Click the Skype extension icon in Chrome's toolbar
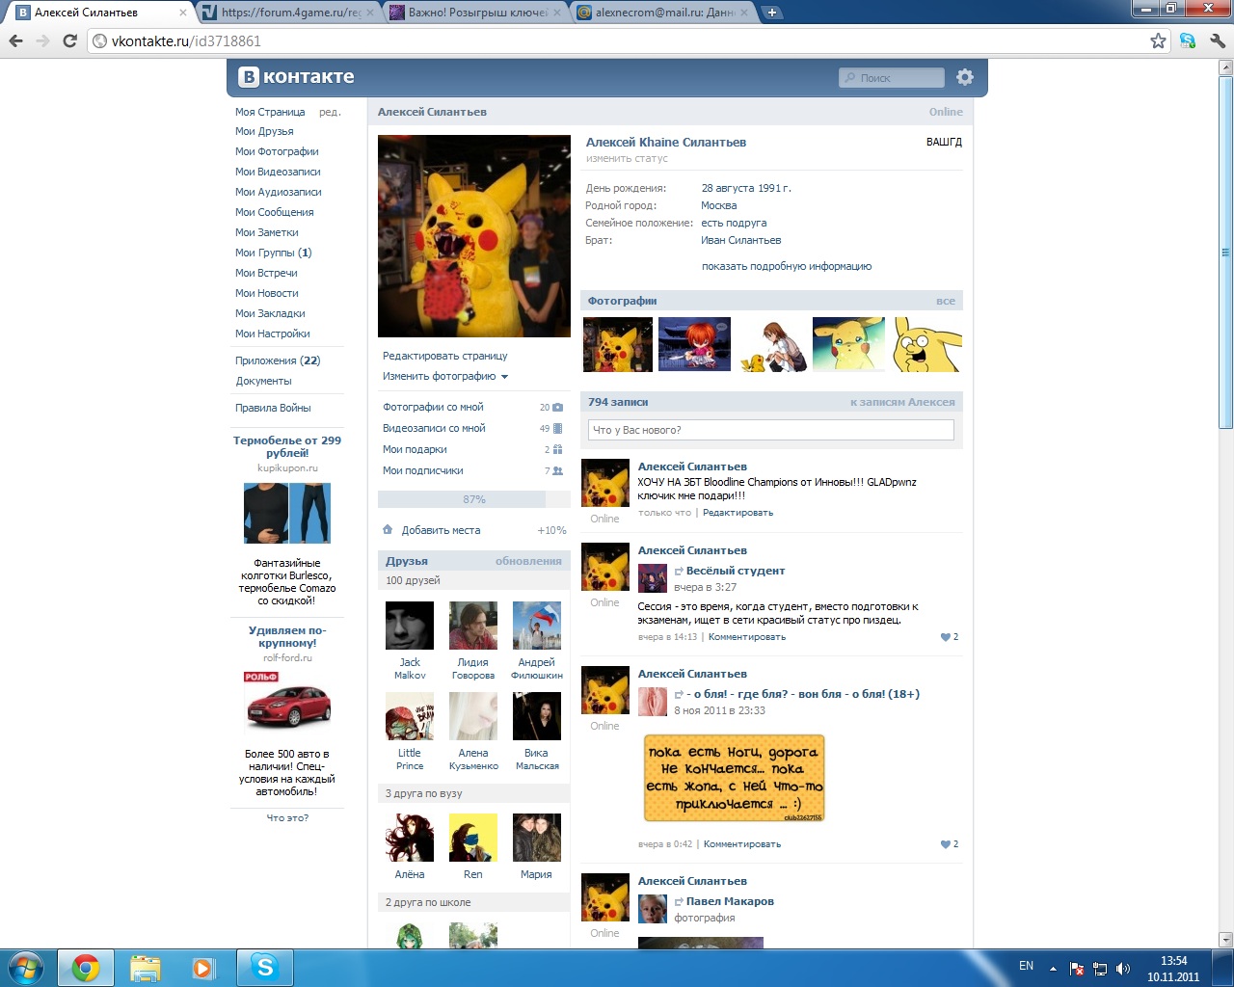 [1188, 40]
